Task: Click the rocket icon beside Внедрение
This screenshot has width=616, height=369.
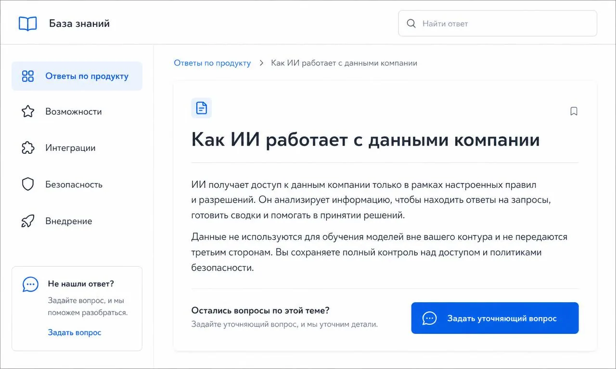Action: [x=28, y=221]
